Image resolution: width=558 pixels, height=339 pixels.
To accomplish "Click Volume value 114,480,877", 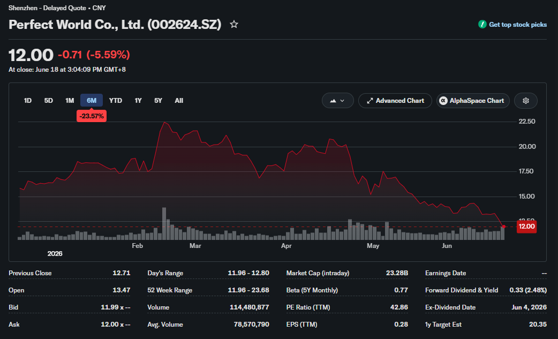I will [249, 307].
